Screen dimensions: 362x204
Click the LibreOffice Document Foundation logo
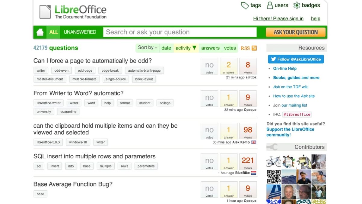coord(72,11)
